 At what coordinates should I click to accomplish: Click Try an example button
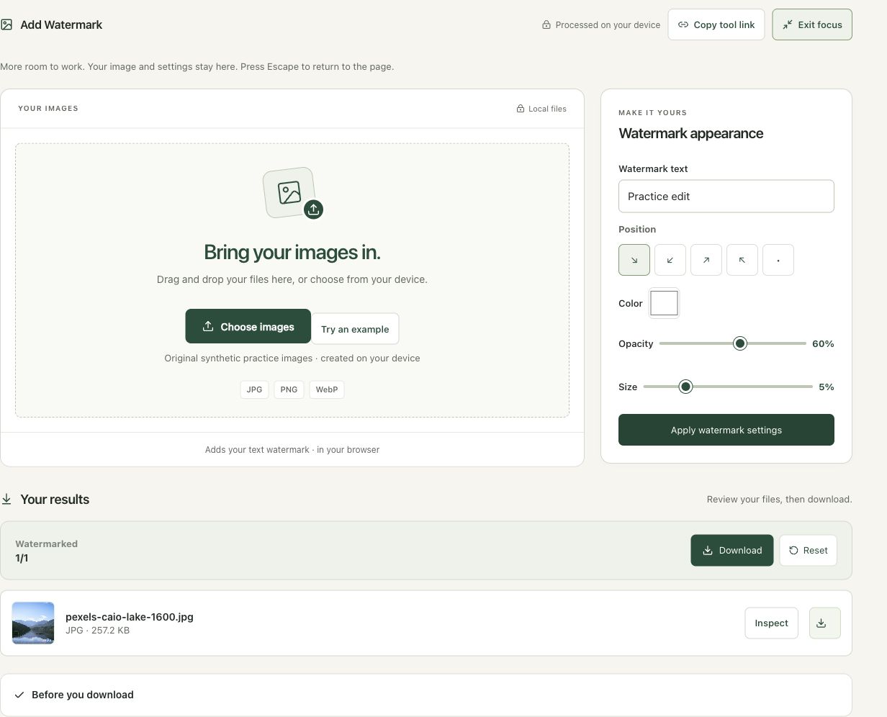coord(355,329)
